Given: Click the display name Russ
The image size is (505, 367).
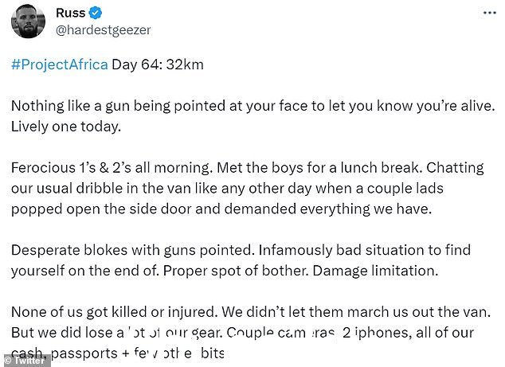Looking at the screenshot, I should pos(71,13).
